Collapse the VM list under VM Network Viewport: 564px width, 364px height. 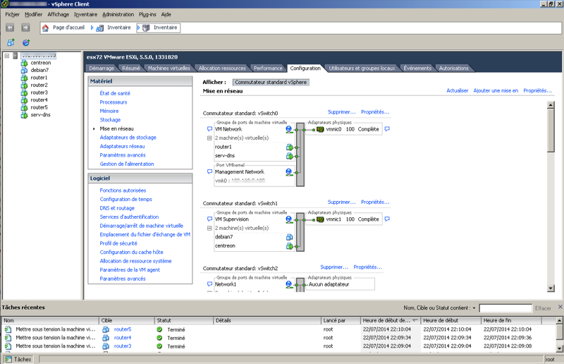point(209,138)
